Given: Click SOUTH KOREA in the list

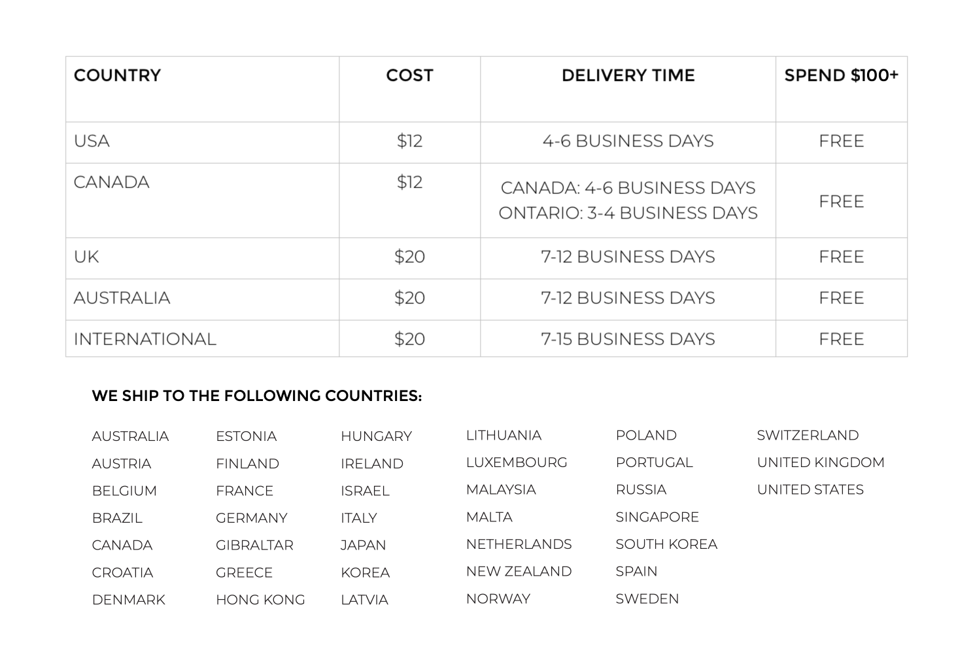Looking at the screenshot, I should pos(666,544).
